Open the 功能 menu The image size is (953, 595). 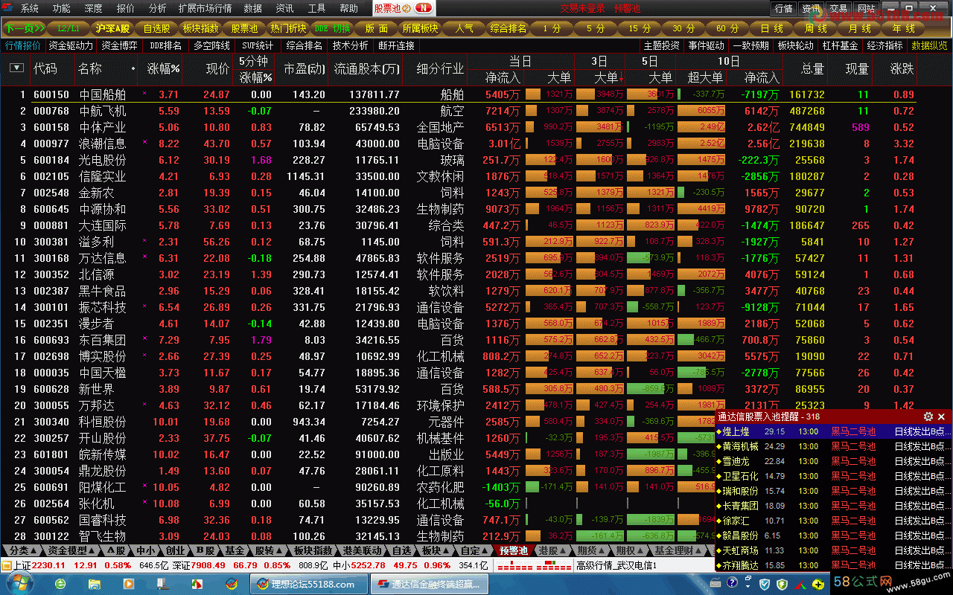click(62, 8)
